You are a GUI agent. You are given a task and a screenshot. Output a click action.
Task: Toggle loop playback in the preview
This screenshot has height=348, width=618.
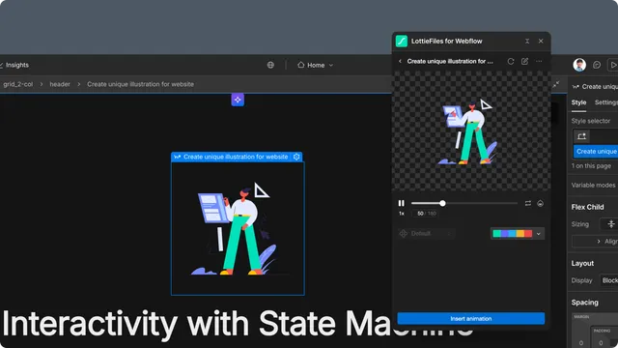[528, 203]
